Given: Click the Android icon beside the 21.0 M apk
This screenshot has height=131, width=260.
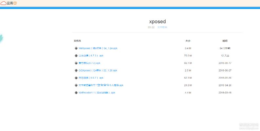Looking at the screenshot, I should (76, 85).
